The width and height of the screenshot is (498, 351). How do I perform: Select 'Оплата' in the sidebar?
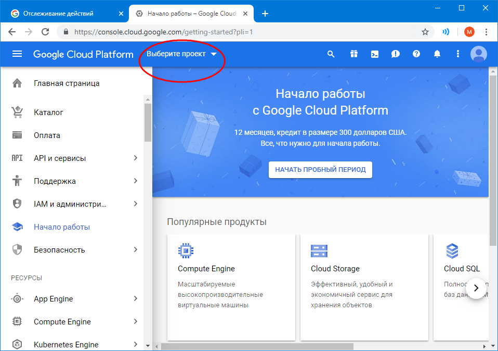pos(47,135)
